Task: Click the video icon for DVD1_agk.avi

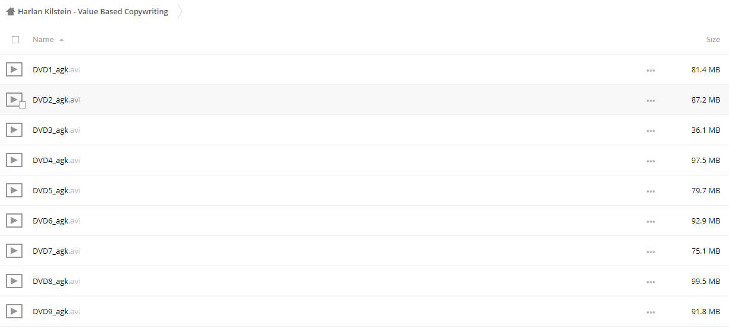Action: 14,70
